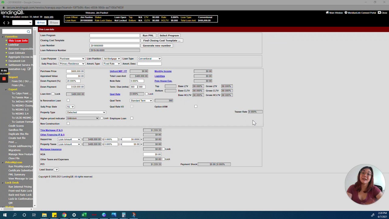Check the Option ARM checkbox
Image resolution: width=389 pixels, height=219 pixels.
tap(196, 106)
